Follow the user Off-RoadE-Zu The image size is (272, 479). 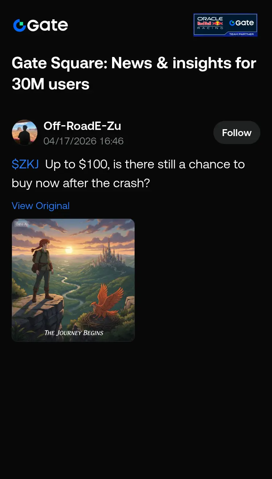pos(236,132)
